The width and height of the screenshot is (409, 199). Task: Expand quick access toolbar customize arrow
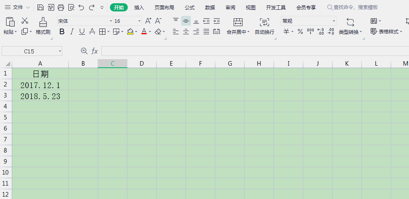click(x=102, y=8)
